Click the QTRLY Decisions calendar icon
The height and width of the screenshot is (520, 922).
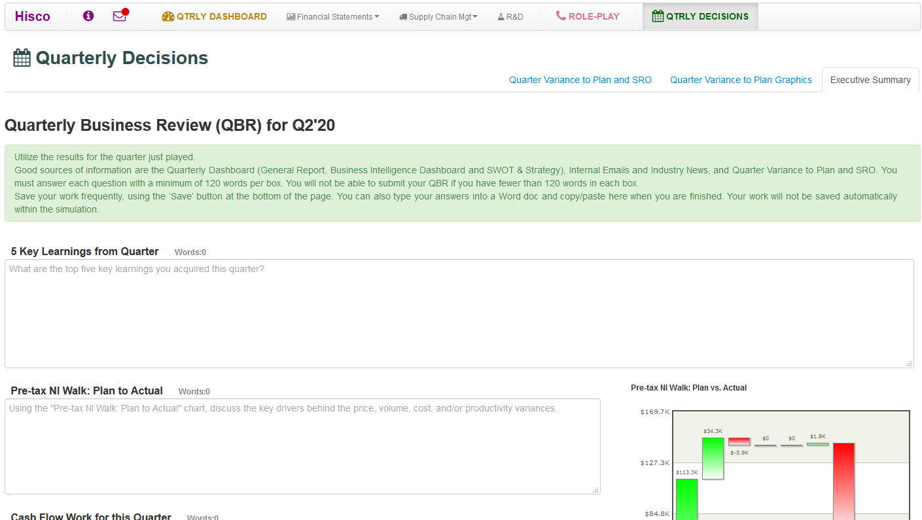(x=658, y=16)
